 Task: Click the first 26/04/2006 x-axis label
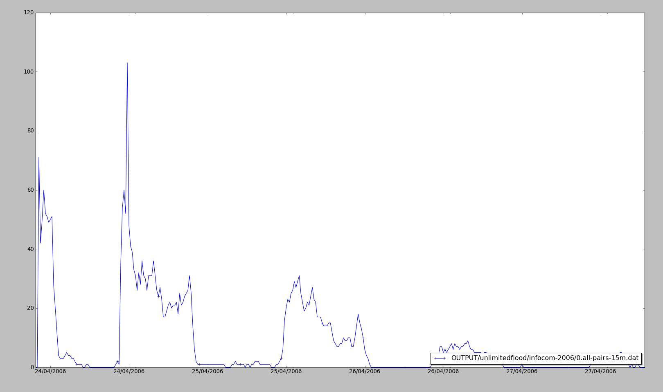pos(365,372)
